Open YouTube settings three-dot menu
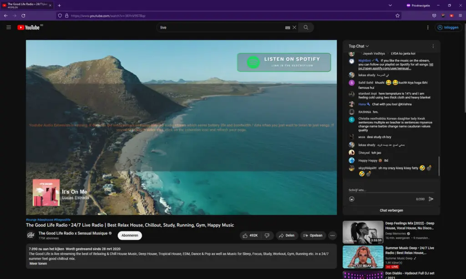 [x=428, y=27]
